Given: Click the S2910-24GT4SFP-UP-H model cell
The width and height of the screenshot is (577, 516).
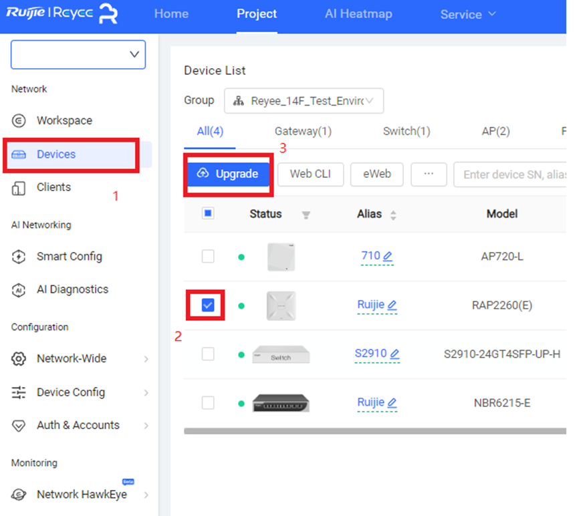Looking at the screenshot, I should pyautogui.click(x=502, y=354).
